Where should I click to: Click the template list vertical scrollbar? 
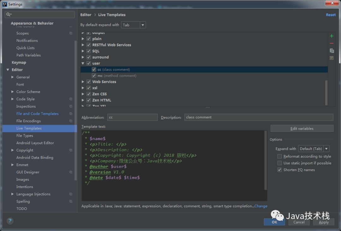[326, 93]
